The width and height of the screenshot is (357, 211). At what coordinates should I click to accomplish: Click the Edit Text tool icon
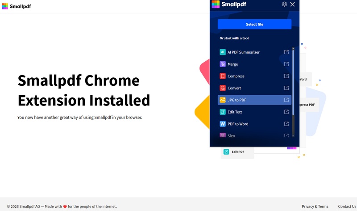tap(222, 112)
